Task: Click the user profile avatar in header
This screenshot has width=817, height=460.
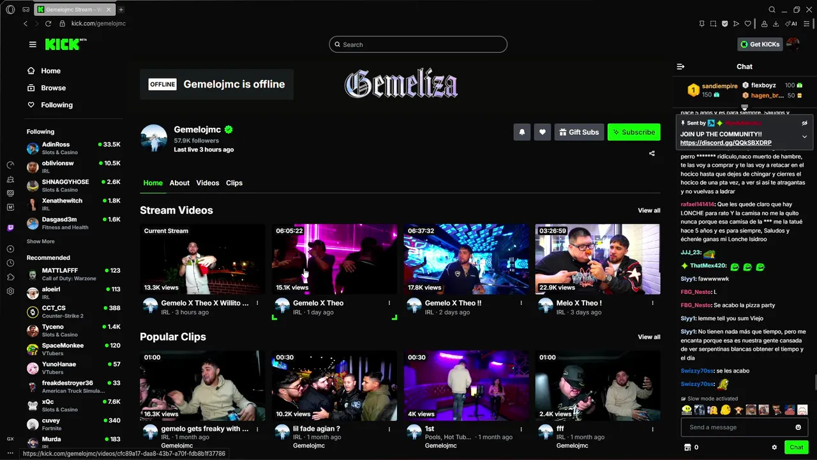Action: [793, 44]
